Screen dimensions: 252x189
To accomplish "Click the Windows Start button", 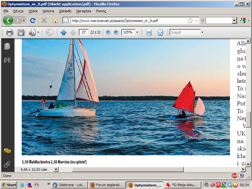I will click(x=9, y=185).
